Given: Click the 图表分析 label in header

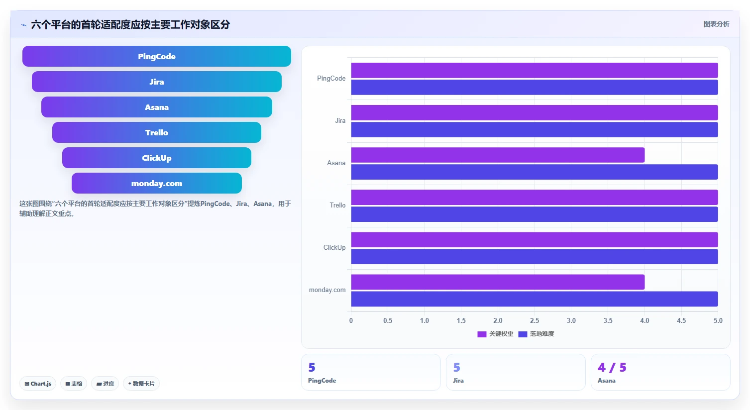Looking at the screenshot, I should pos(716,24).
